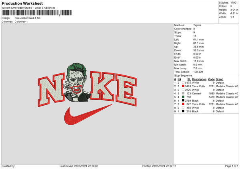The height and width of the screenshot is (169, 240).
Task: Select the EndX value 0.00 in
Action: pyautogui.click(x=197, y=54)
